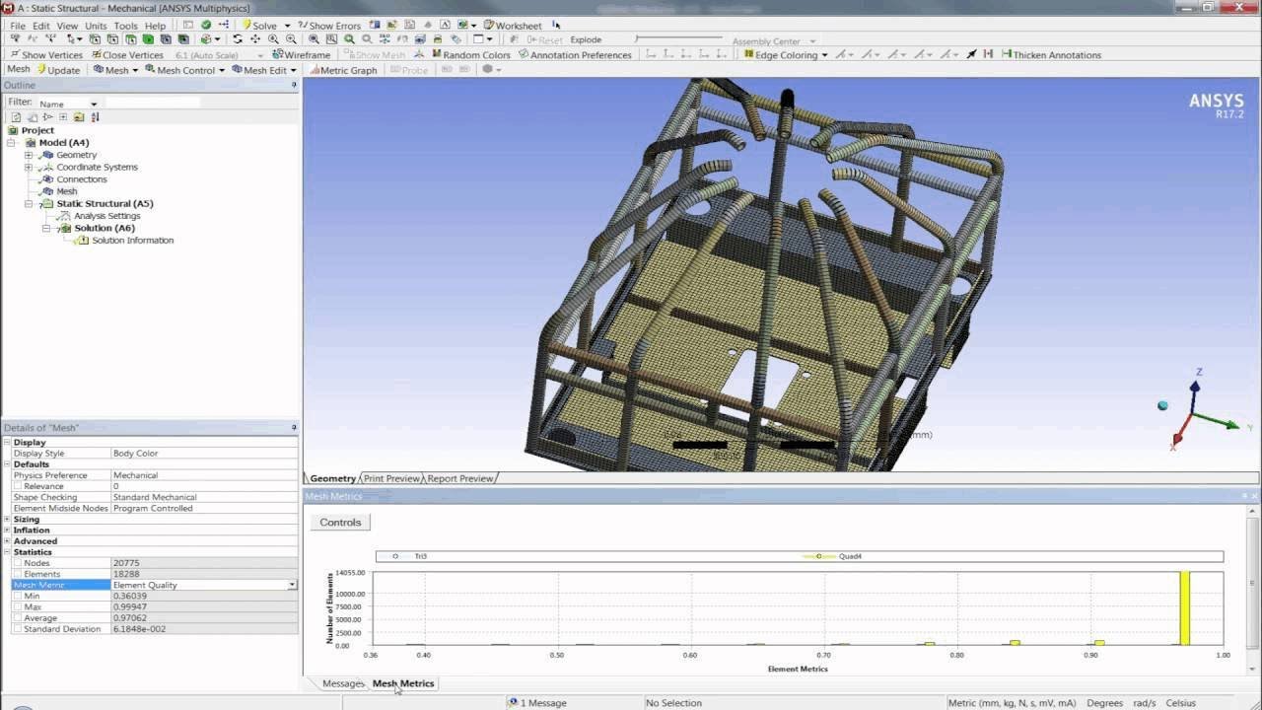Screen dimensions: 1262x710
Task: Switch to the Print Preview tab
Action: (x=390, y=478)
